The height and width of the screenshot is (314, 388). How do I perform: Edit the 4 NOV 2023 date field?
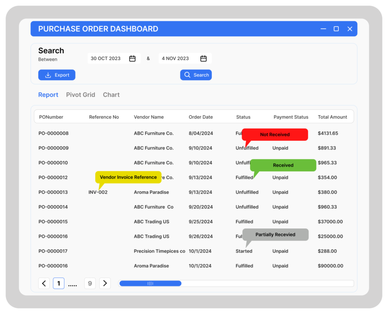pos(185,58)
